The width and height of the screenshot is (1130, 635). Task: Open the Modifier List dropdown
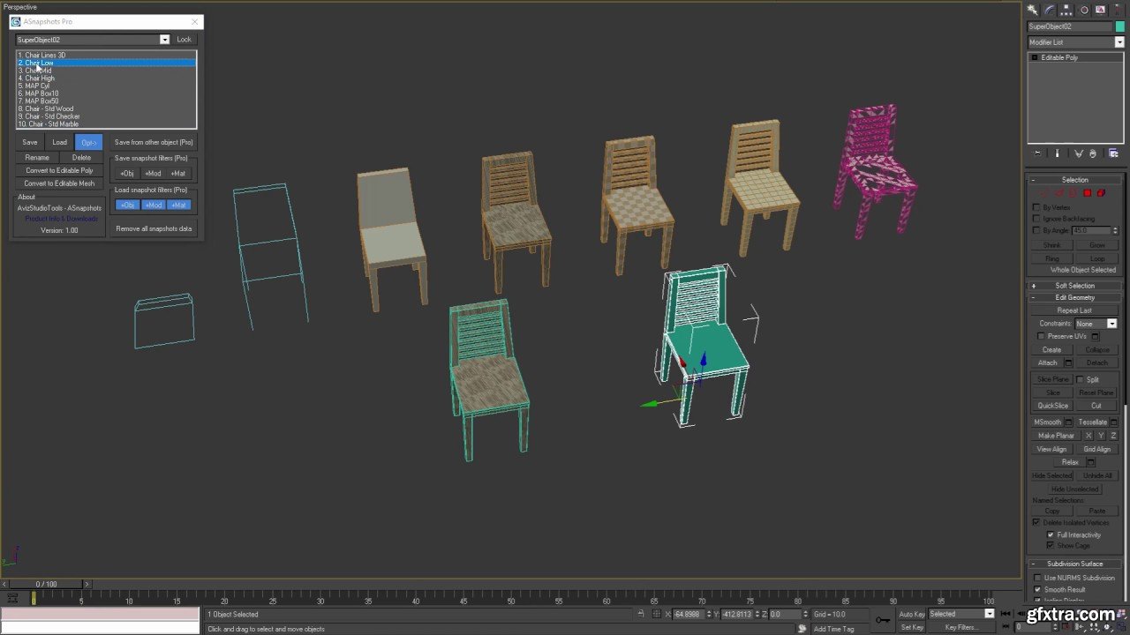[x=1119, y=42]
